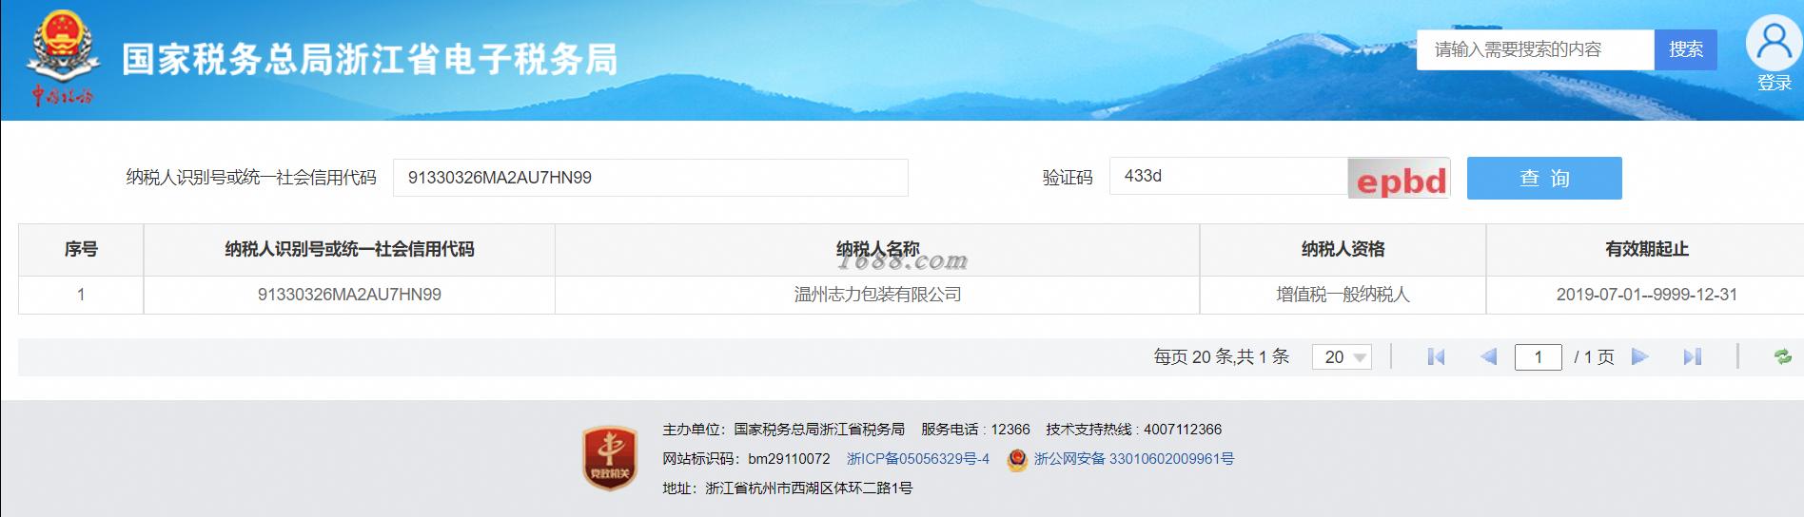Select cell 温州志力包装有限公司
Screen dimensions: 1804x517
[877, 295]
